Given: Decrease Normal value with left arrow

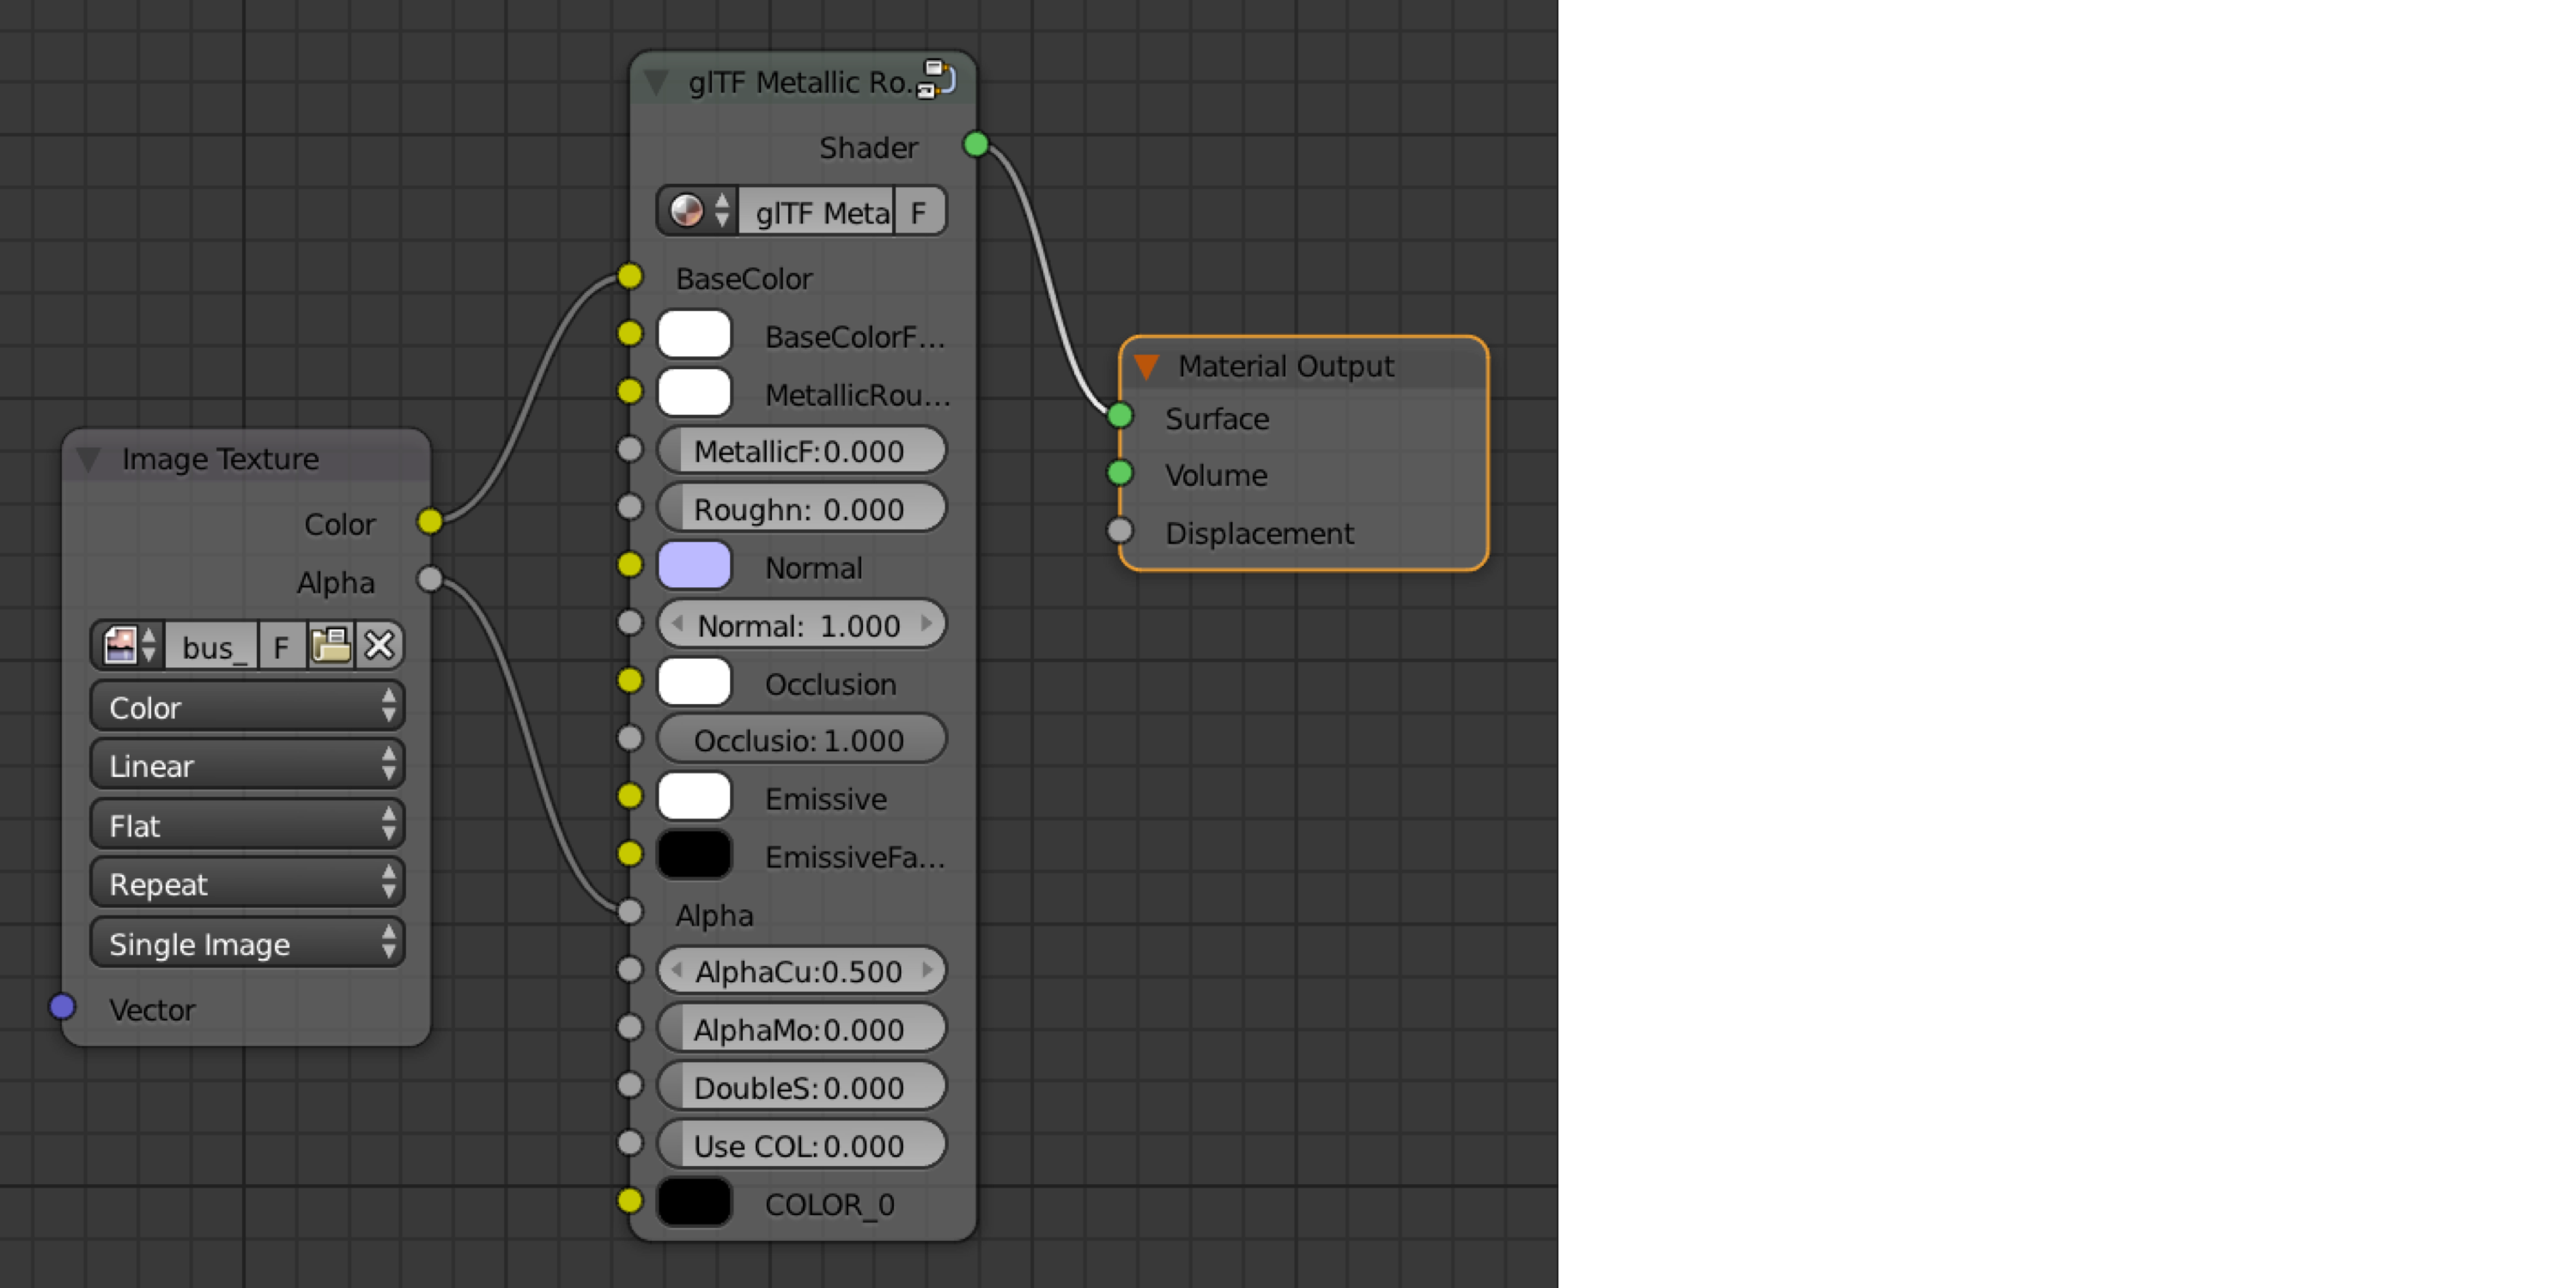Looking at the screenshot, I should click(677, 623).
